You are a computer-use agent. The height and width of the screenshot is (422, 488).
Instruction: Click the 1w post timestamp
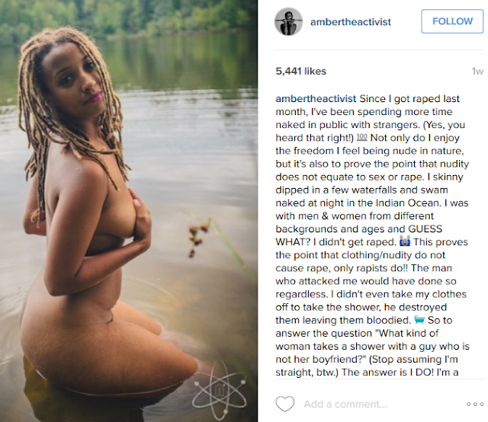[x=477, y=72]
